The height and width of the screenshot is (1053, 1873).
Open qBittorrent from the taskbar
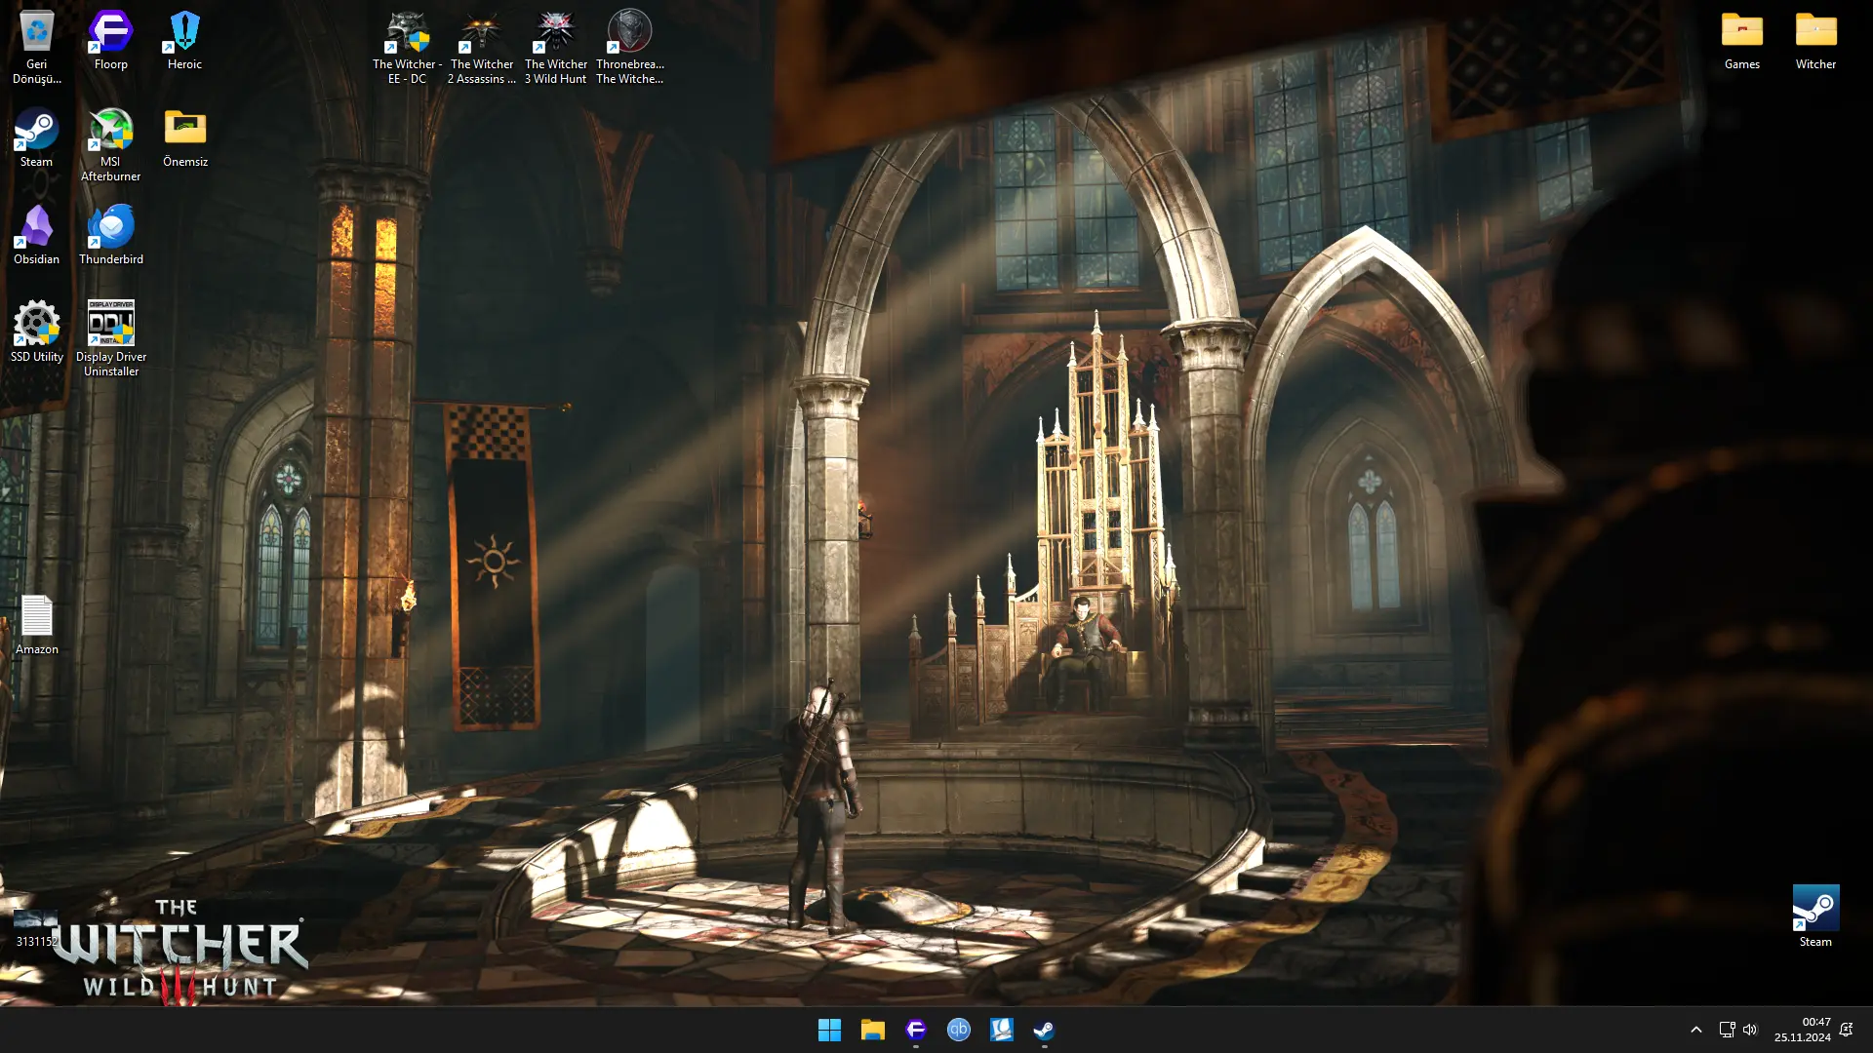click(x=958, y=1030)
